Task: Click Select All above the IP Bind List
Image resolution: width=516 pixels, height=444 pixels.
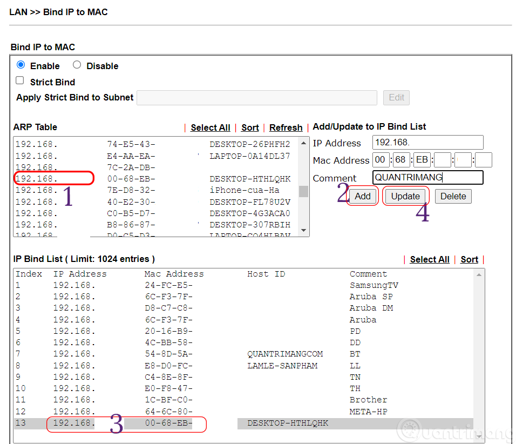Action: [x=429, y=259]
